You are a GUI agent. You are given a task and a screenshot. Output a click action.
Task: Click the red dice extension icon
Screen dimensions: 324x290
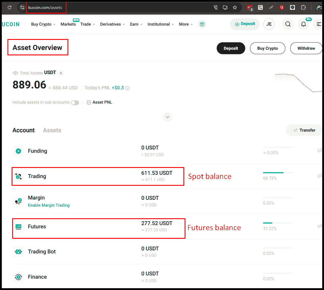[250, 8]
